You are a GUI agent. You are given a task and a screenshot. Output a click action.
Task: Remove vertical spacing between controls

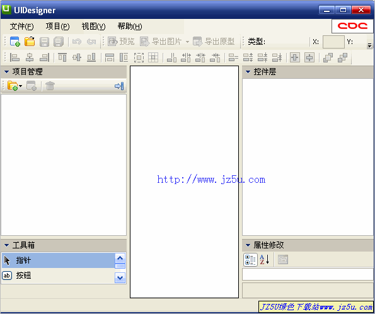[x=277, y=57]
